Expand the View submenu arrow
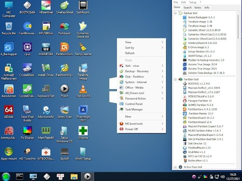Viewport: 242px width, 181px height. pyautogui.click(x=162, y=42)
